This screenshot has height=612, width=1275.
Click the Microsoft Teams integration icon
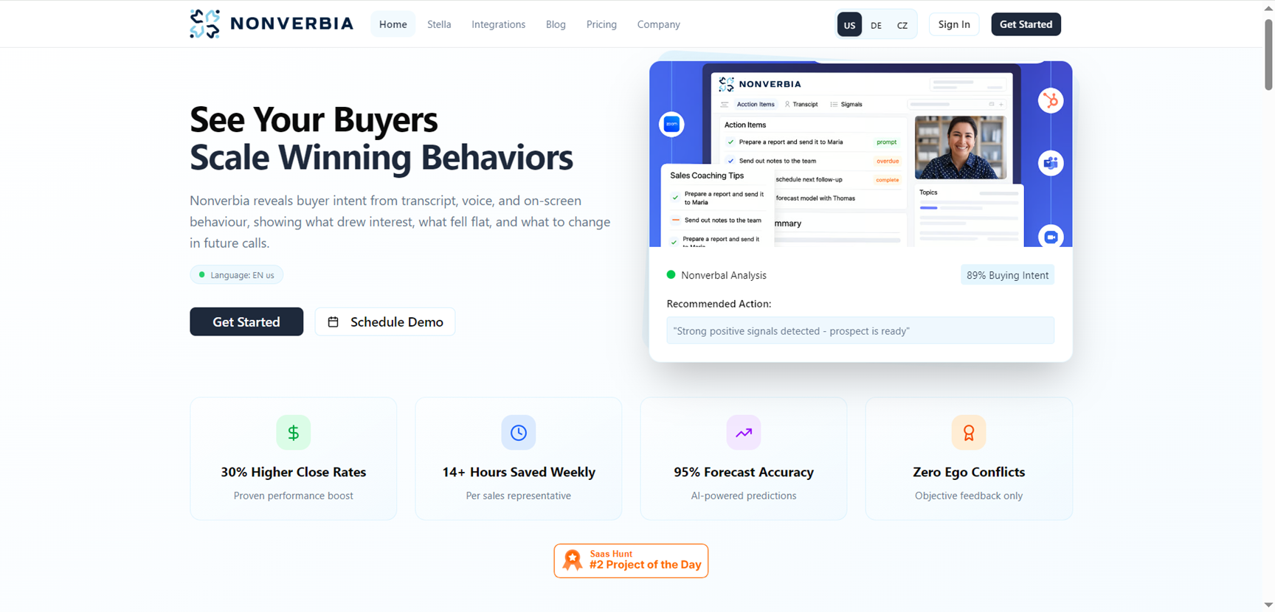pyautogui.click(x=1051, y=163)
